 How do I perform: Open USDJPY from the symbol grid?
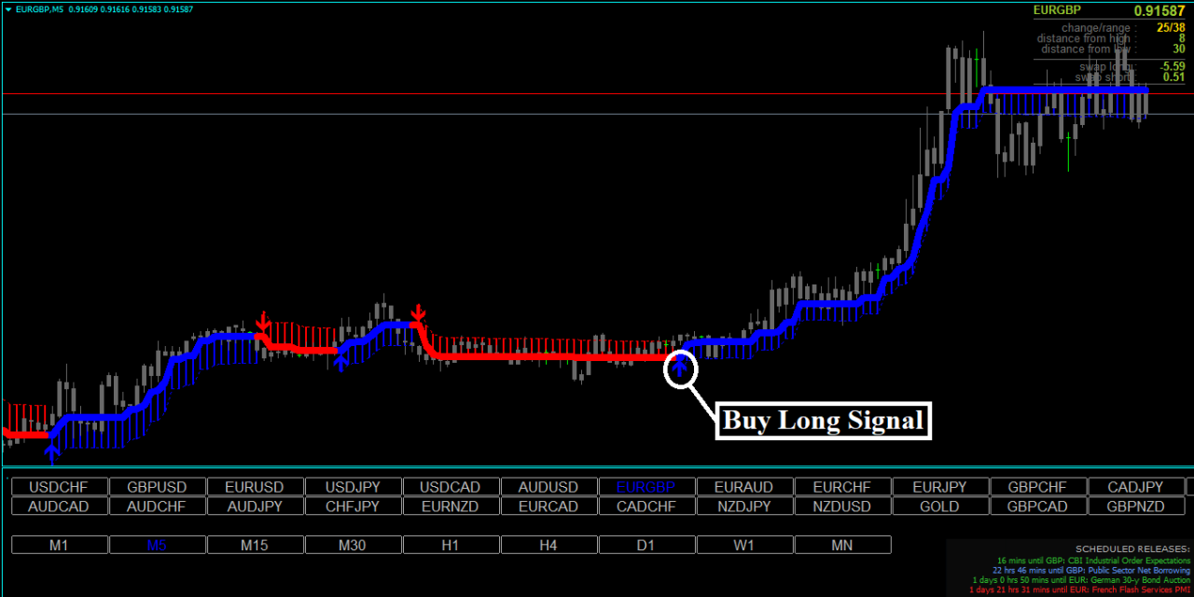click(354, 487)
